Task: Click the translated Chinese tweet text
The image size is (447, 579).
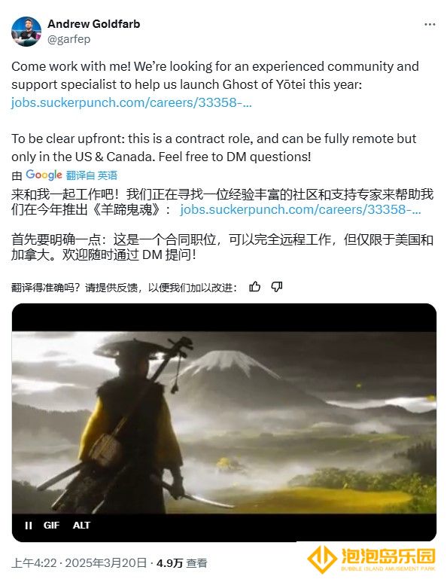Action: coord(222,224)
